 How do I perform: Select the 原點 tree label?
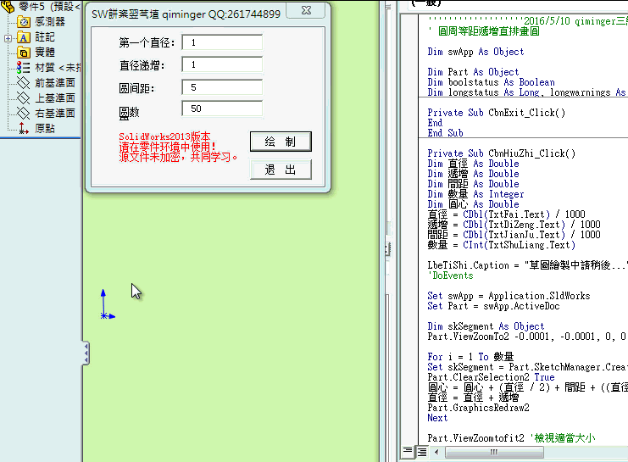click(45, 129)
